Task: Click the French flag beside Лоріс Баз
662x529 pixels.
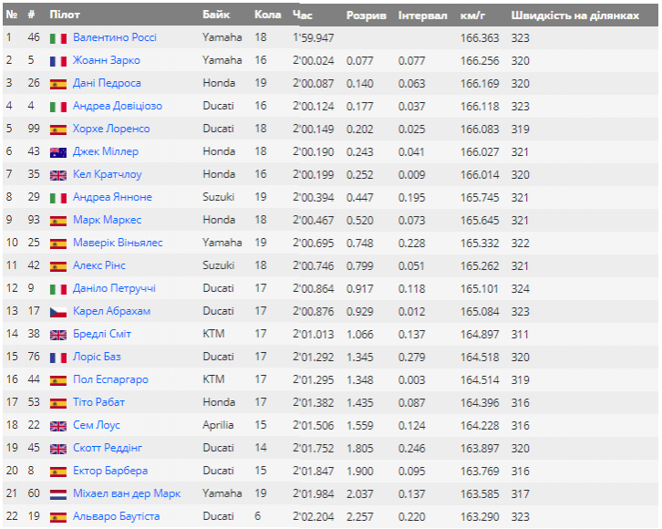Action: 58,358
